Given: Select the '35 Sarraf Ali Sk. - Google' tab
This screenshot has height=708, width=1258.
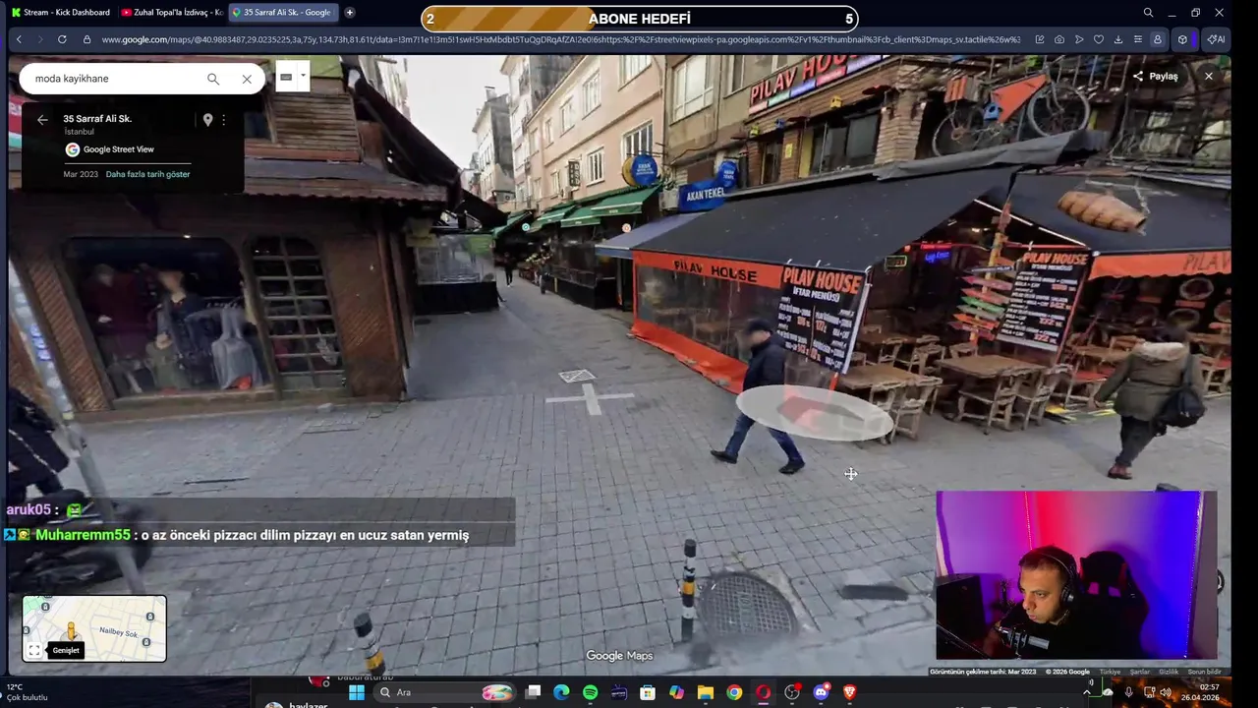Looking at the screenshot, I should click(x=282, y=12).
